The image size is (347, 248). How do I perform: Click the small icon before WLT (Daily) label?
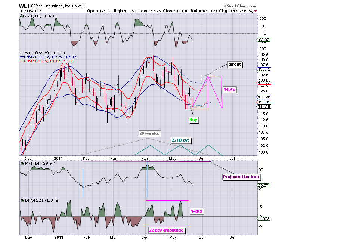(22, 53)
